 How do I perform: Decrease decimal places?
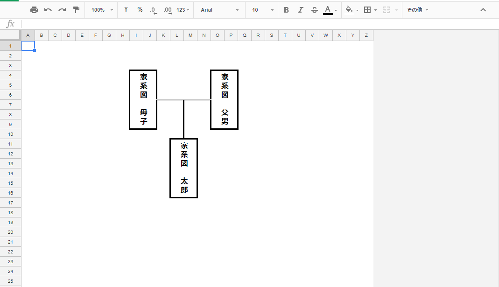click(154, 10)
